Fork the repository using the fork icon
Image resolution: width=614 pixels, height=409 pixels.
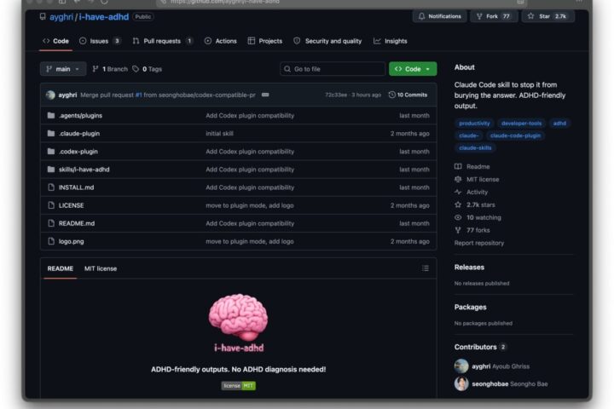tap(479, 16)
